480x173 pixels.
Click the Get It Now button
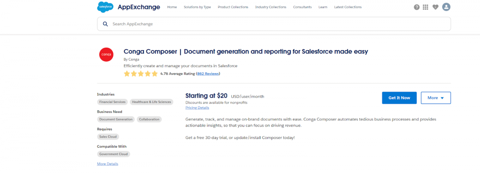point(399,98)
